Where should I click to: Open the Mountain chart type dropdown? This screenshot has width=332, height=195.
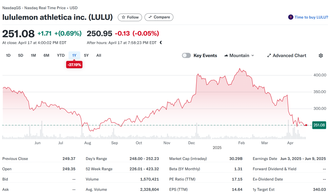pos(239,56)
